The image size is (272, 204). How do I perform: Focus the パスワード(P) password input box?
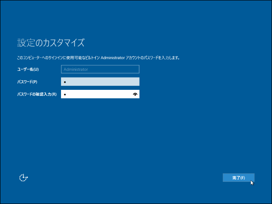point(100,82)
